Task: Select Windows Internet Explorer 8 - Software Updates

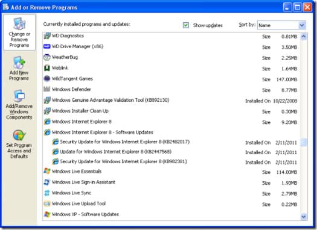Action: 102,132
